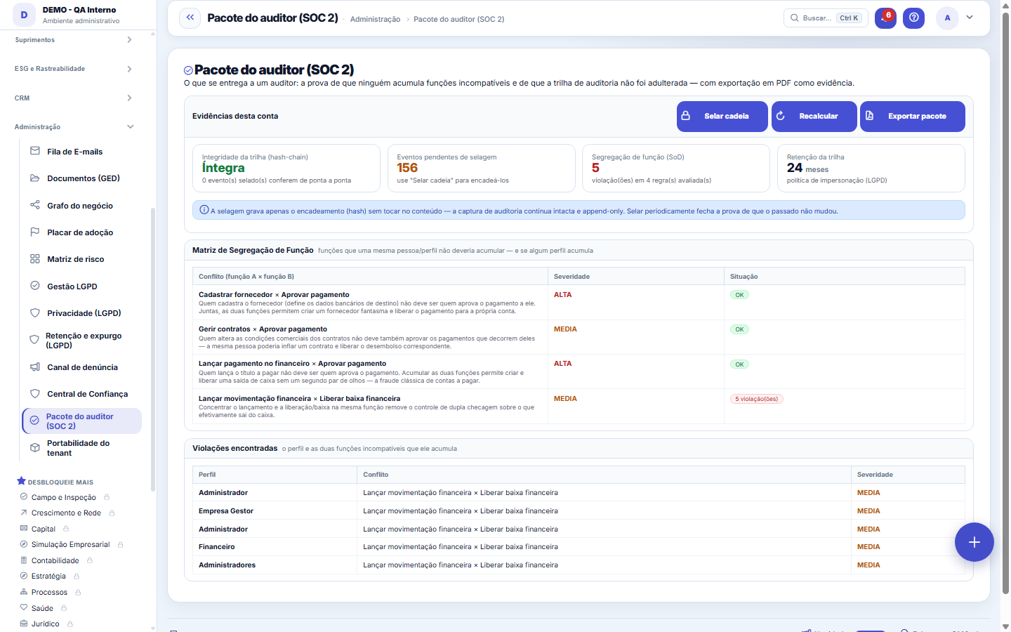Click the Grafo do negócio share icon
This screenshot has width=1011, height=632.
click(34, 205)
